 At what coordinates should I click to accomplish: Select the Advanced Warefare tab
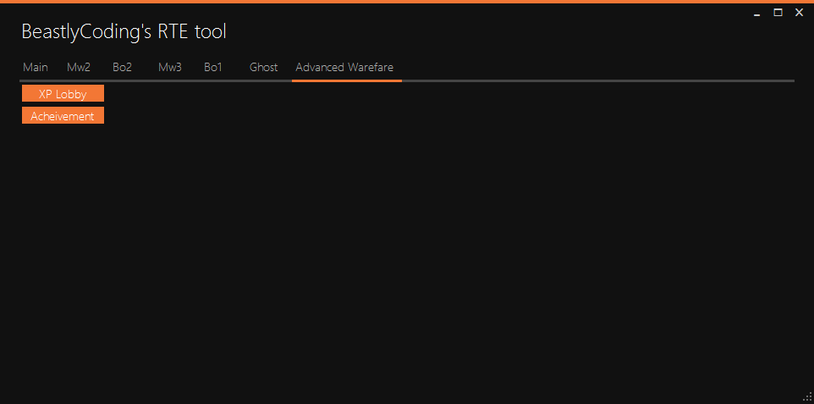(344, 68)
